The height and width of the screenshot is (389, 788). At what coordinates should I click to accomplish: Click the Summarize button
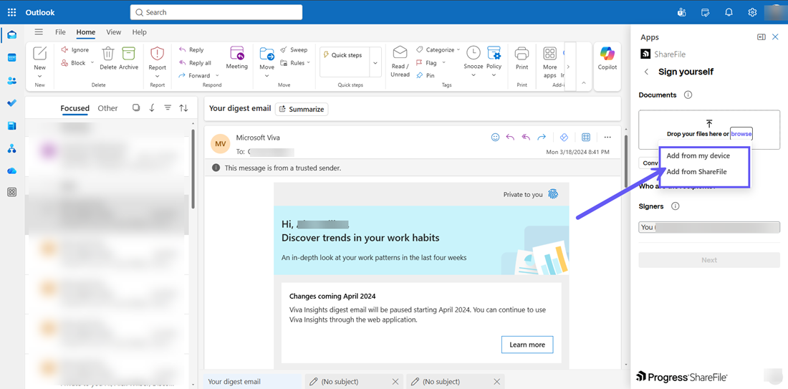[x=302, y=109]
